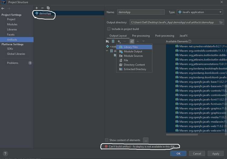Open the artifact Type dropdown
The height and width of the screenshot is (159, 227).
[200, 12]
